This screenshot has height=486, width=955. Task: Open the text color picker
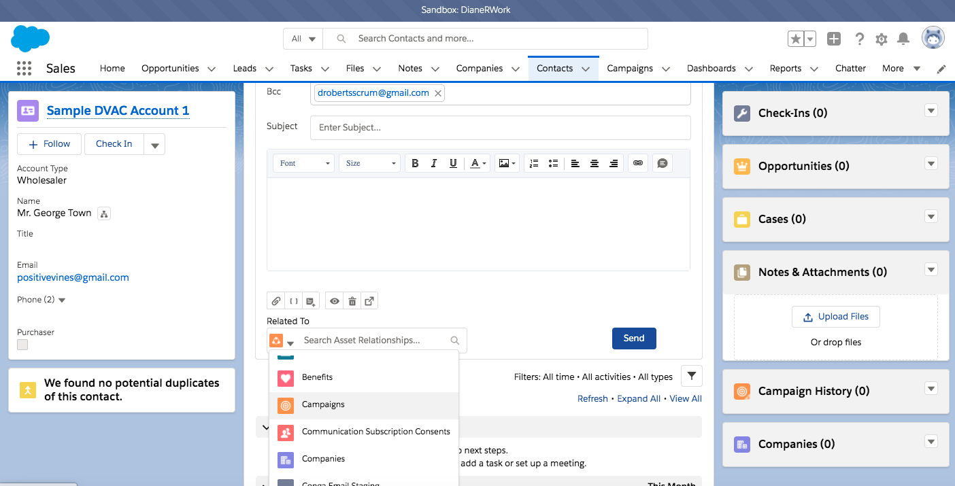click(478, 163)
